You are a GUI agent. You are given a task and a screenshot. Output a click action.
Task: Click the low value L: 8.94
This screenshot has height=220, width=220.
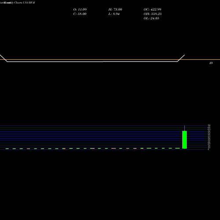click(x=114, y=14)
